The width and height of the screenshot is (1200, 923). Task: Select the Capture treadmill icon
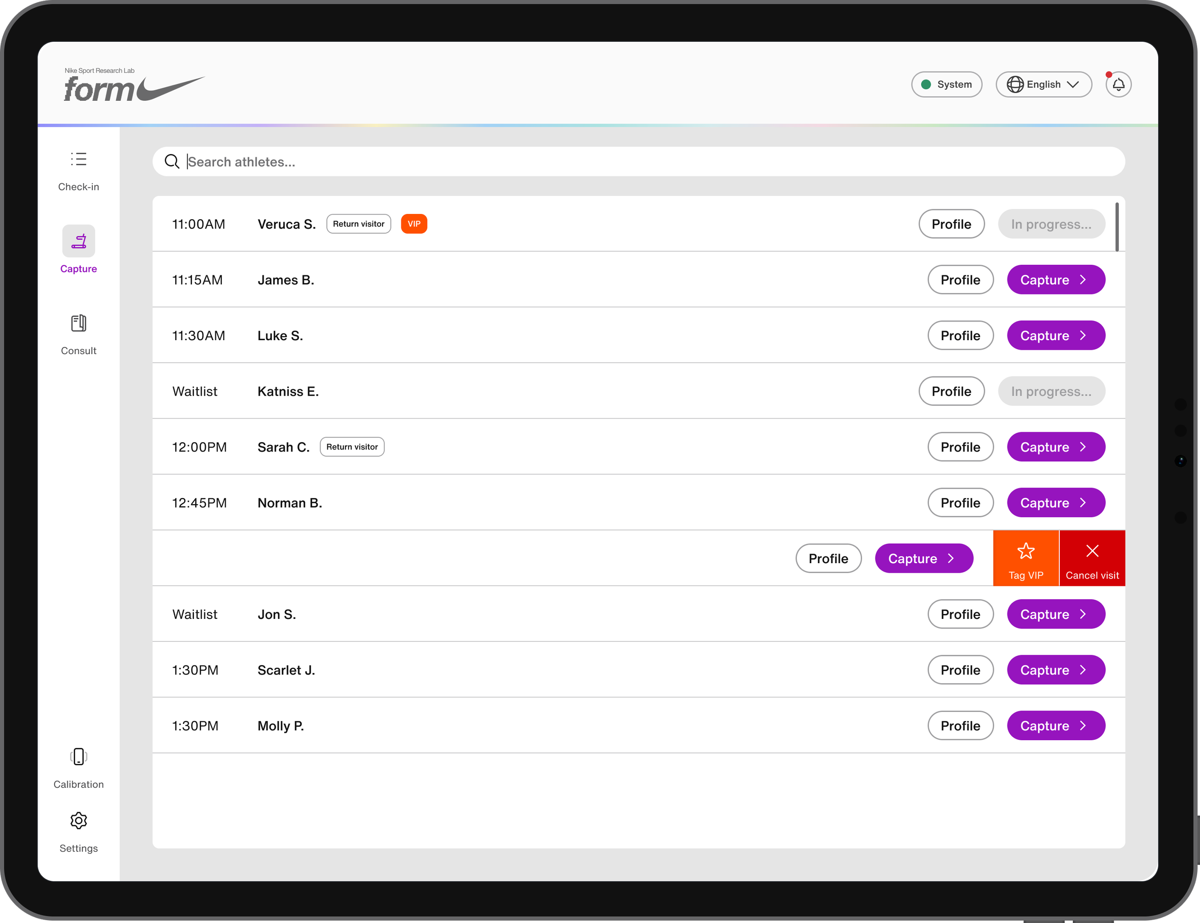(x=79, y=241)
